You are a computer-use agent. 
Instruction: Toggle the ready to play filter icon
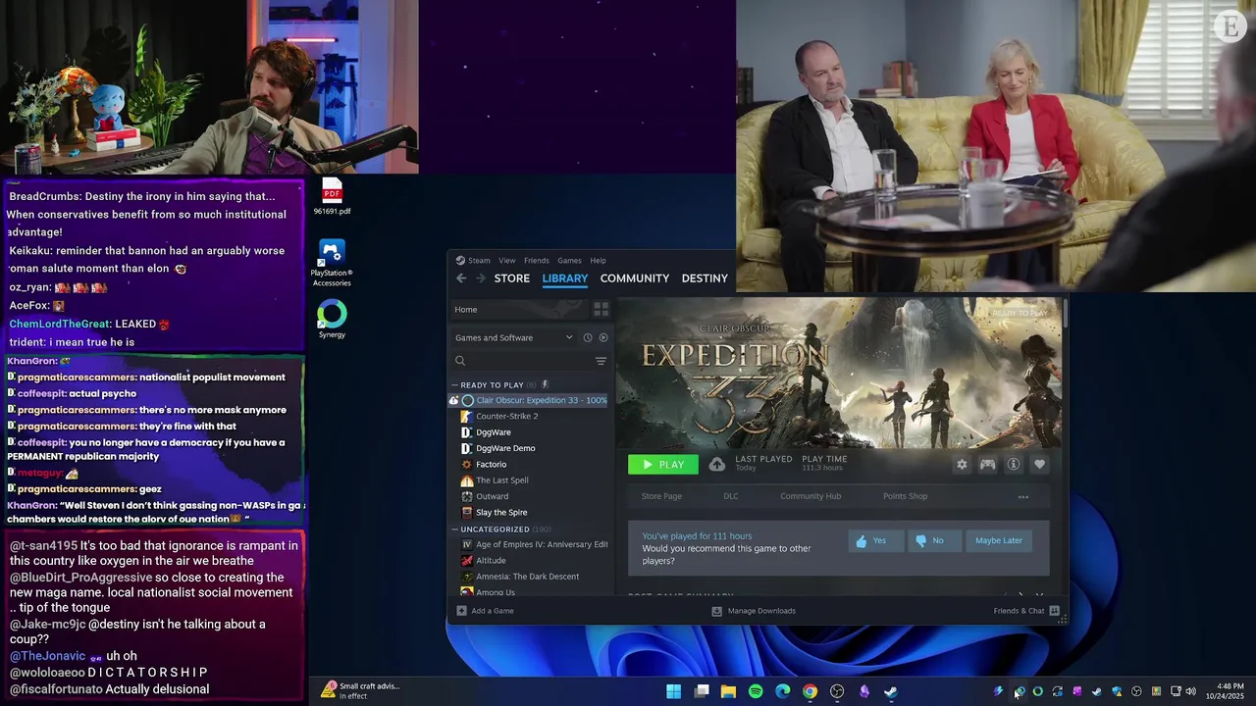[603, 337]
